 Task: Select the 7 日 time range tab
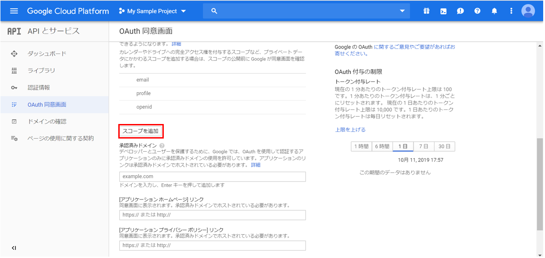click(424, 147)
